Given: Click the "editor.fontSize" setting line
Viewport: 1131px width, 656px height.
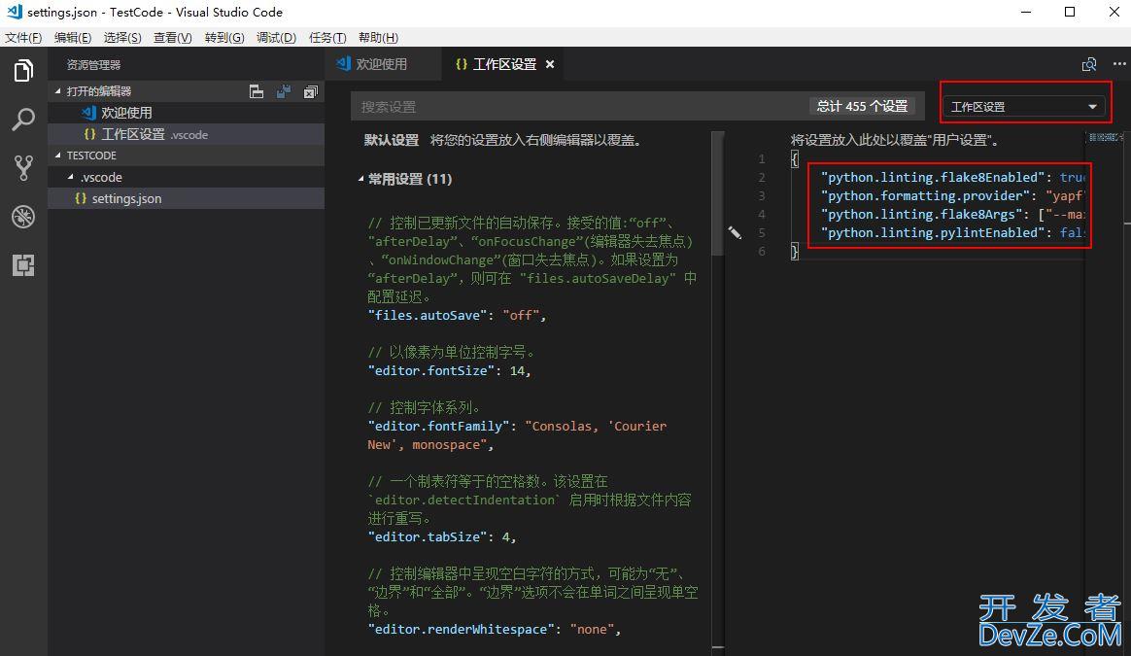Looking at the screenshot, I should tap(449, 371).
